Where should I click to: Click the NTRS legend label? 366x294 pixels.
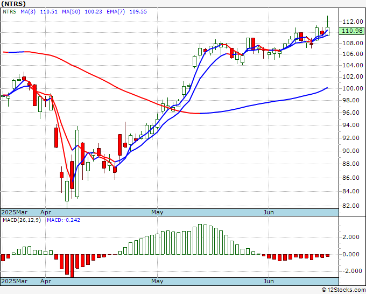click(9, 12)
